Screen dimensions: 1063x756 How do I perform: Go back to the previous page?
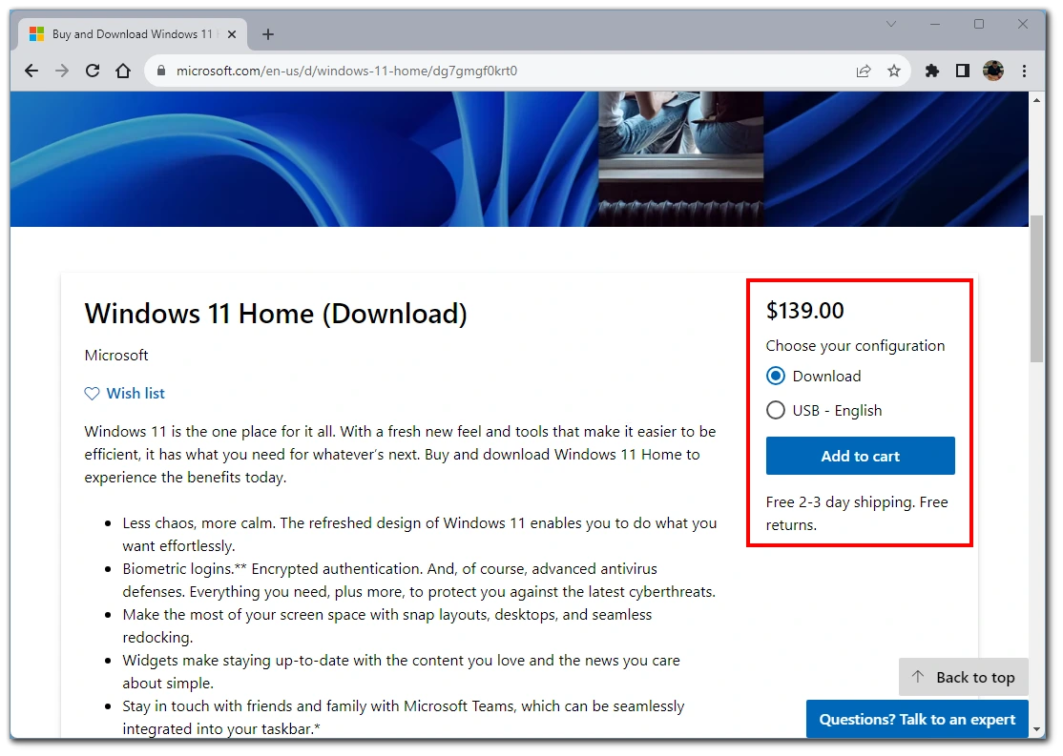click(x=31, y=72)
